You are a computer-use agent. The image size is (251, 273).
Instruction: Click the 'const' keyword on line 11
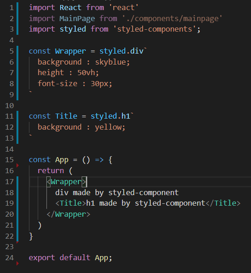(x=40, y=116)
